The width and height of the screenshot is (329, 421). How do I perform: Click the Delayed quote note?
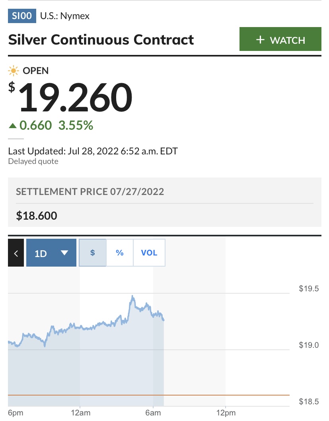[33, 161]
